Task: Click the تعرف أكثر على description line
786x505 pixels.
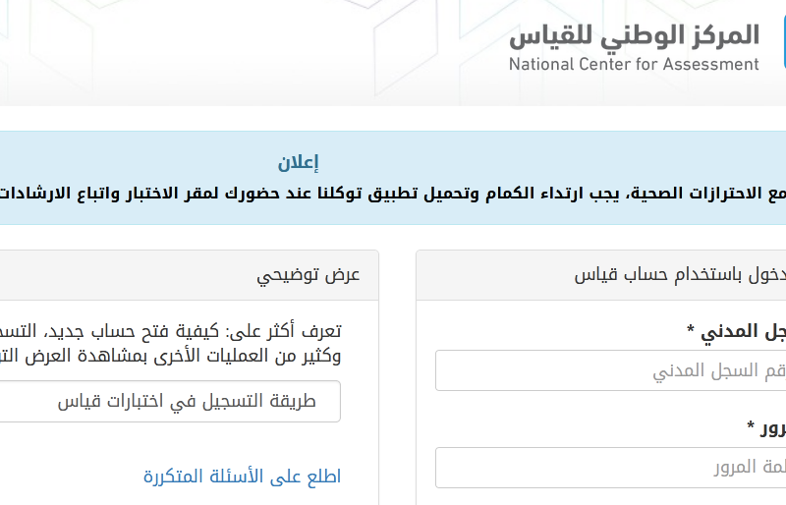Action: (x=170, y=331)
